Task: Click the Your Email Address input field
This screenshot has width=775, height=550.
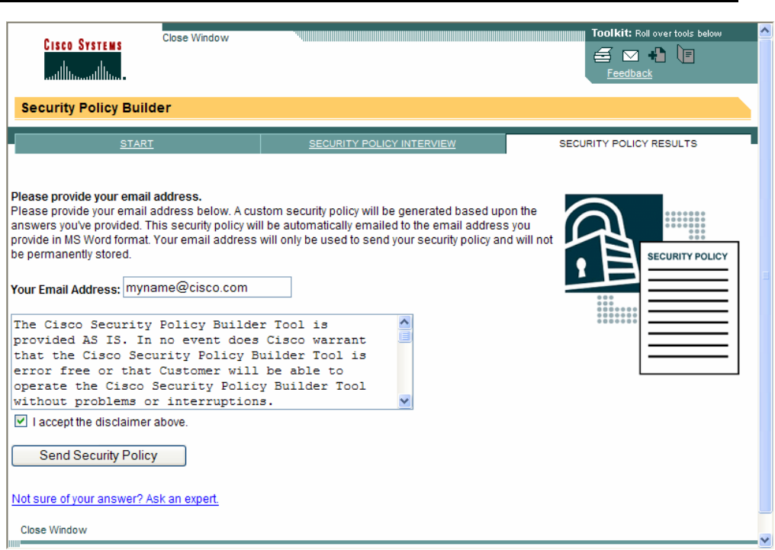Action: 207,288
